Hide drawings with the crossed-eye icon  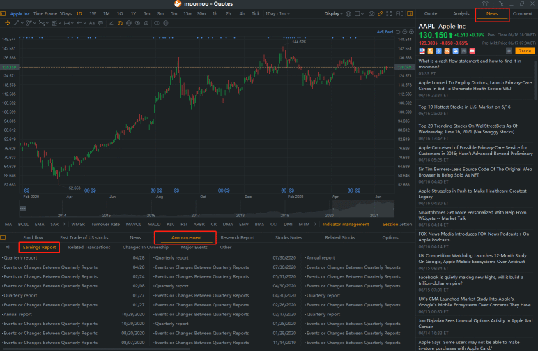(x=137, y=23)
